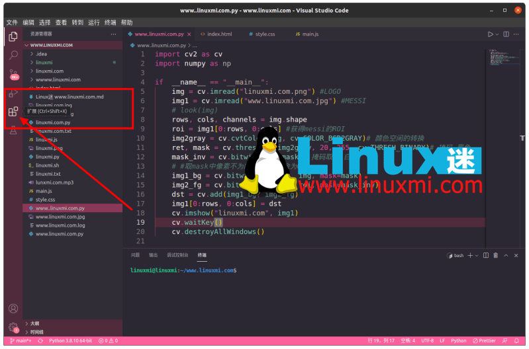Open www.linuxmi.com.log file

(x=73, y=225)
